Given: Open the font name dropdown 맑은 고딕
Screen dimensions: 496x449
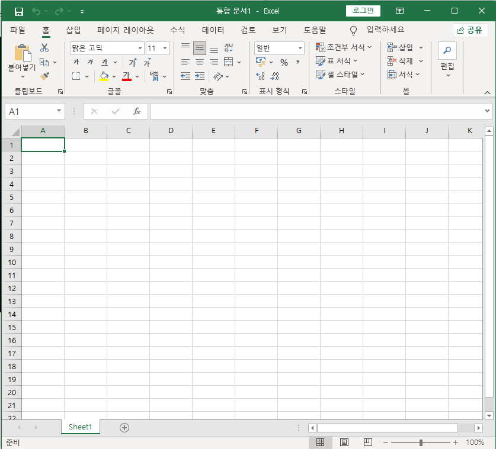Looking at the screenshot, I should (140, 48).
